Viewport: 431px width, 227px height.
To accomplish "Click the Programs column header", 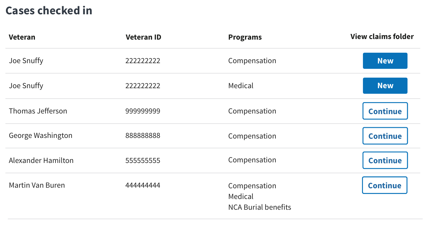I will coord(245,37).
